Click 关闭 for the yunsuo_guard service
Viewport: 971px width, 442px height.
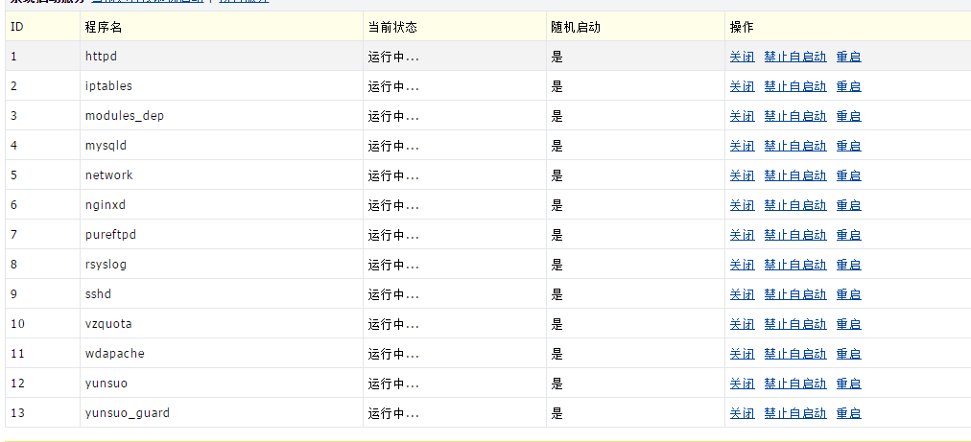point(742,413)
